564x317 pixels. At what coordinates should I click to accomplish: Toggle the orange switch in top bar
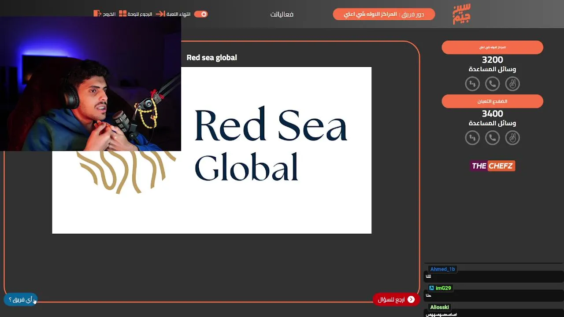click(x=201, y=14)
